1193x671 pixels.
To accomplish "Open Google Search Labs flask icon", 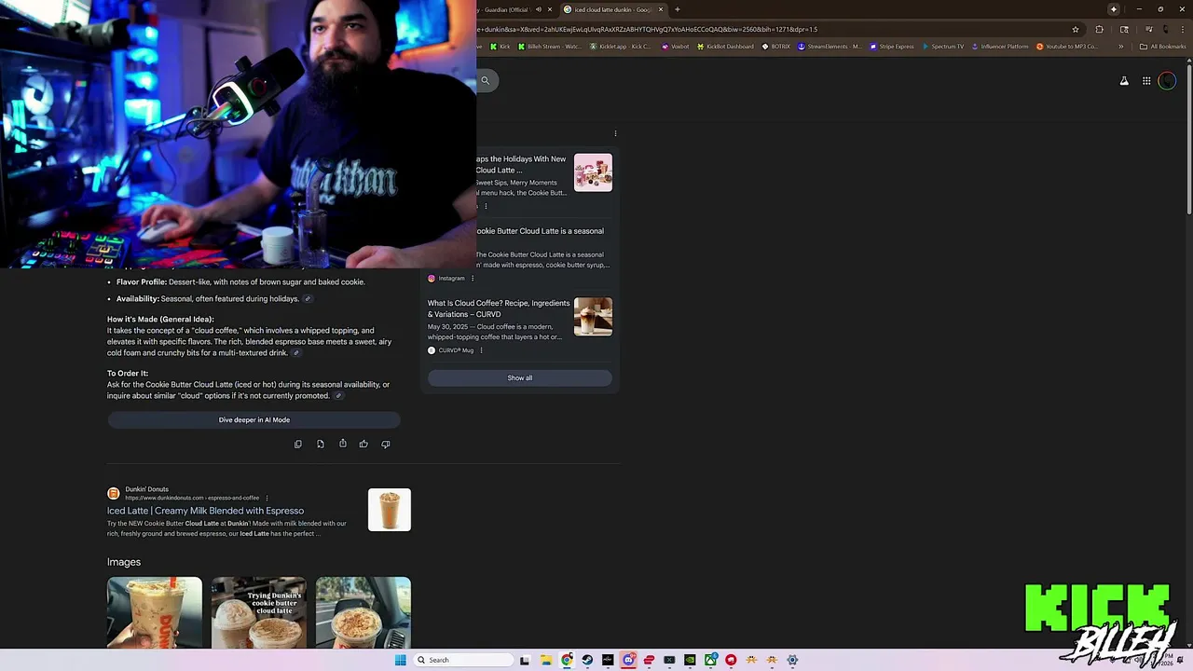I will point(1124,81).
